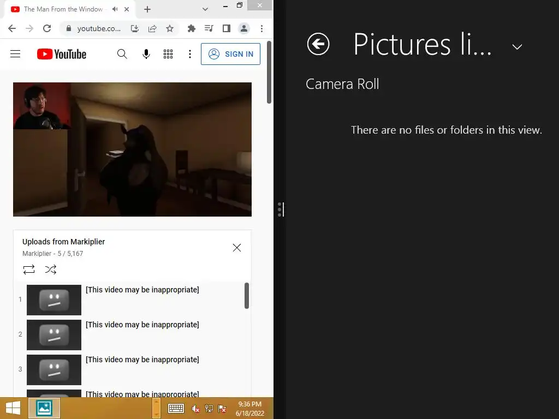Select The Man From the Window tab

tap(63, 9)
